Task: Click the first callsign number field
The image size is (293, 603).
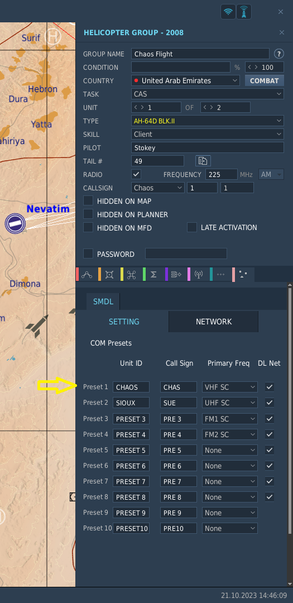Action: point(202,188)
